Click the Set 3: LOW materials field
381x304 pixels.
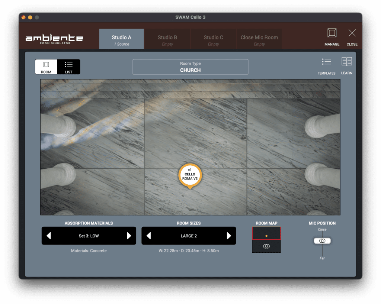pyautogui.click(x=89, y=236)
